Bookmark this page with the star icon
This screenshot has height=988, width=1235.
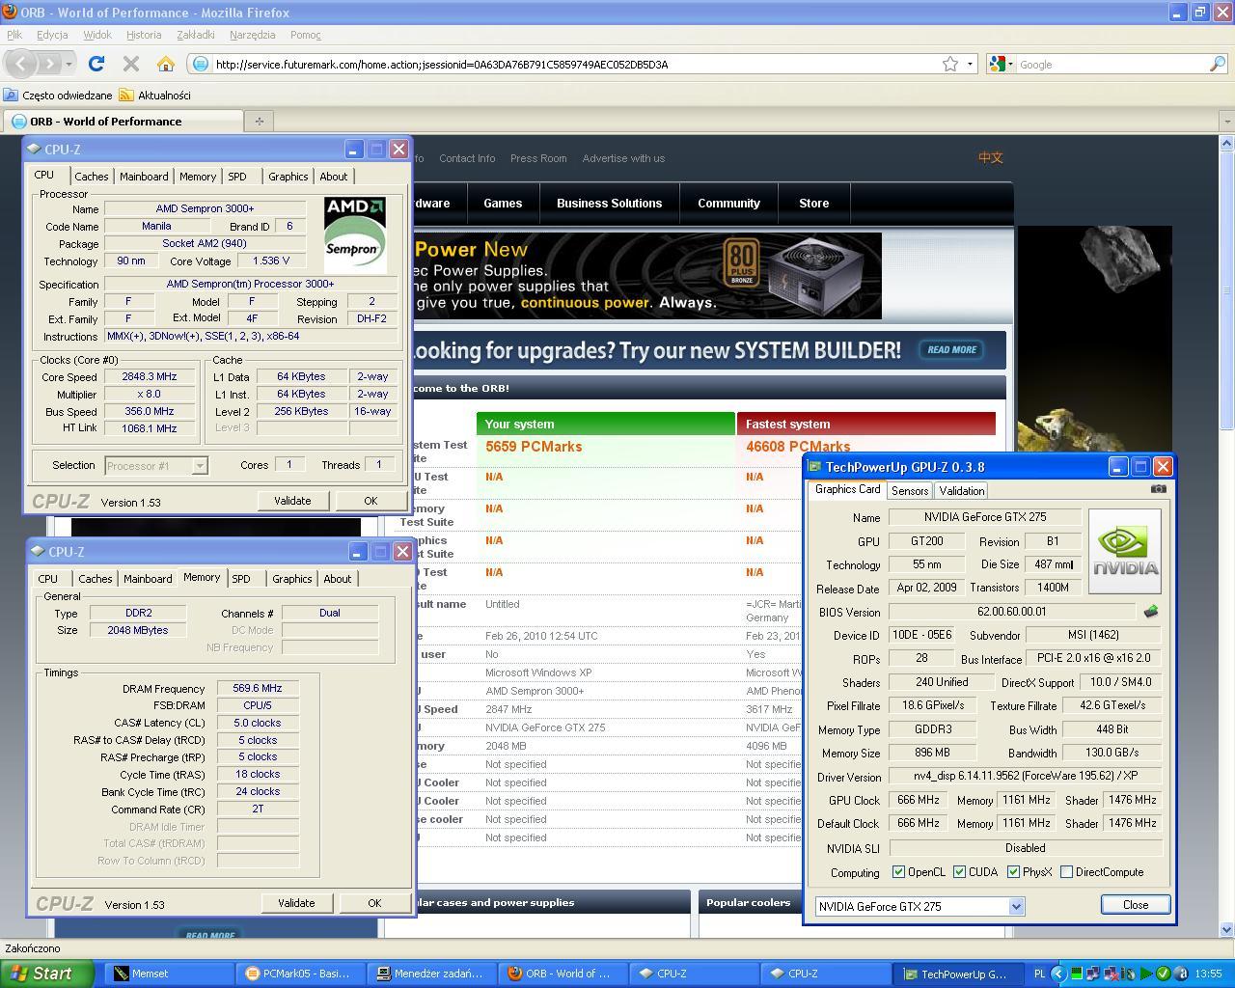pos(950,64)
